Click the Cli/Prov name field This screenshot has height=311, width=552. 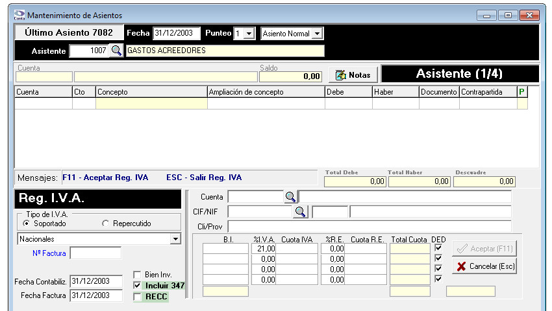(370, 226)
